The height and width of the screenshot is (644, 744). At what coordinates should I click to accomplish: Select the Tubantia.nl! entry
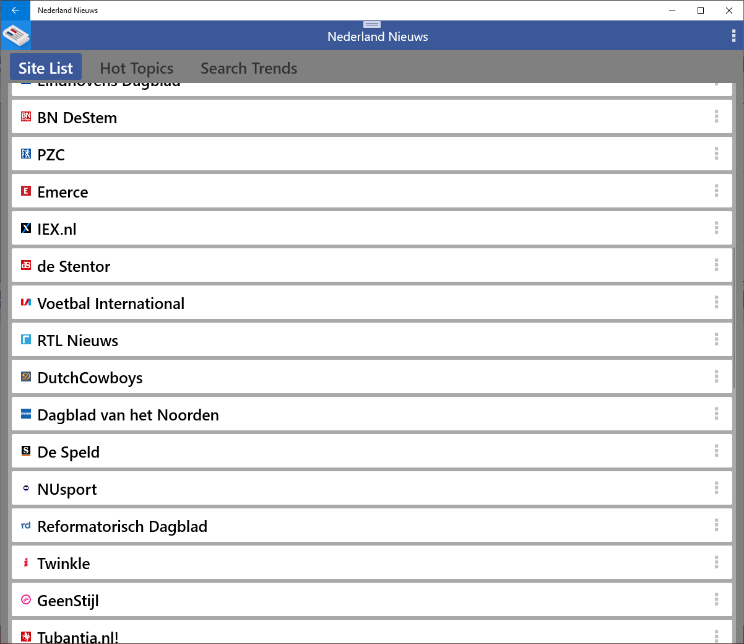[x=372, y=632]
